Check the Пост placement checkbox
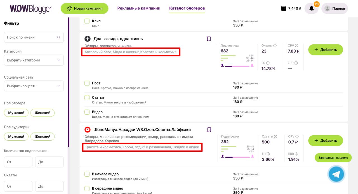The height and width of the screenshot is (194, 358). click(87, 83)
